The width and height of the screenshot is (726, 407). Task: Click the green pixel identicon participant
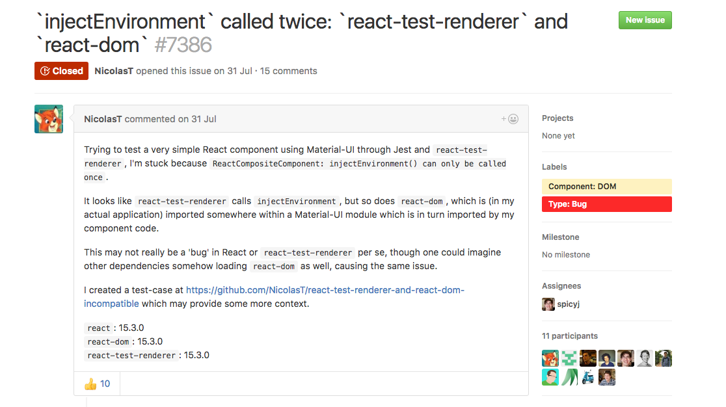click(x=569, y=358)
